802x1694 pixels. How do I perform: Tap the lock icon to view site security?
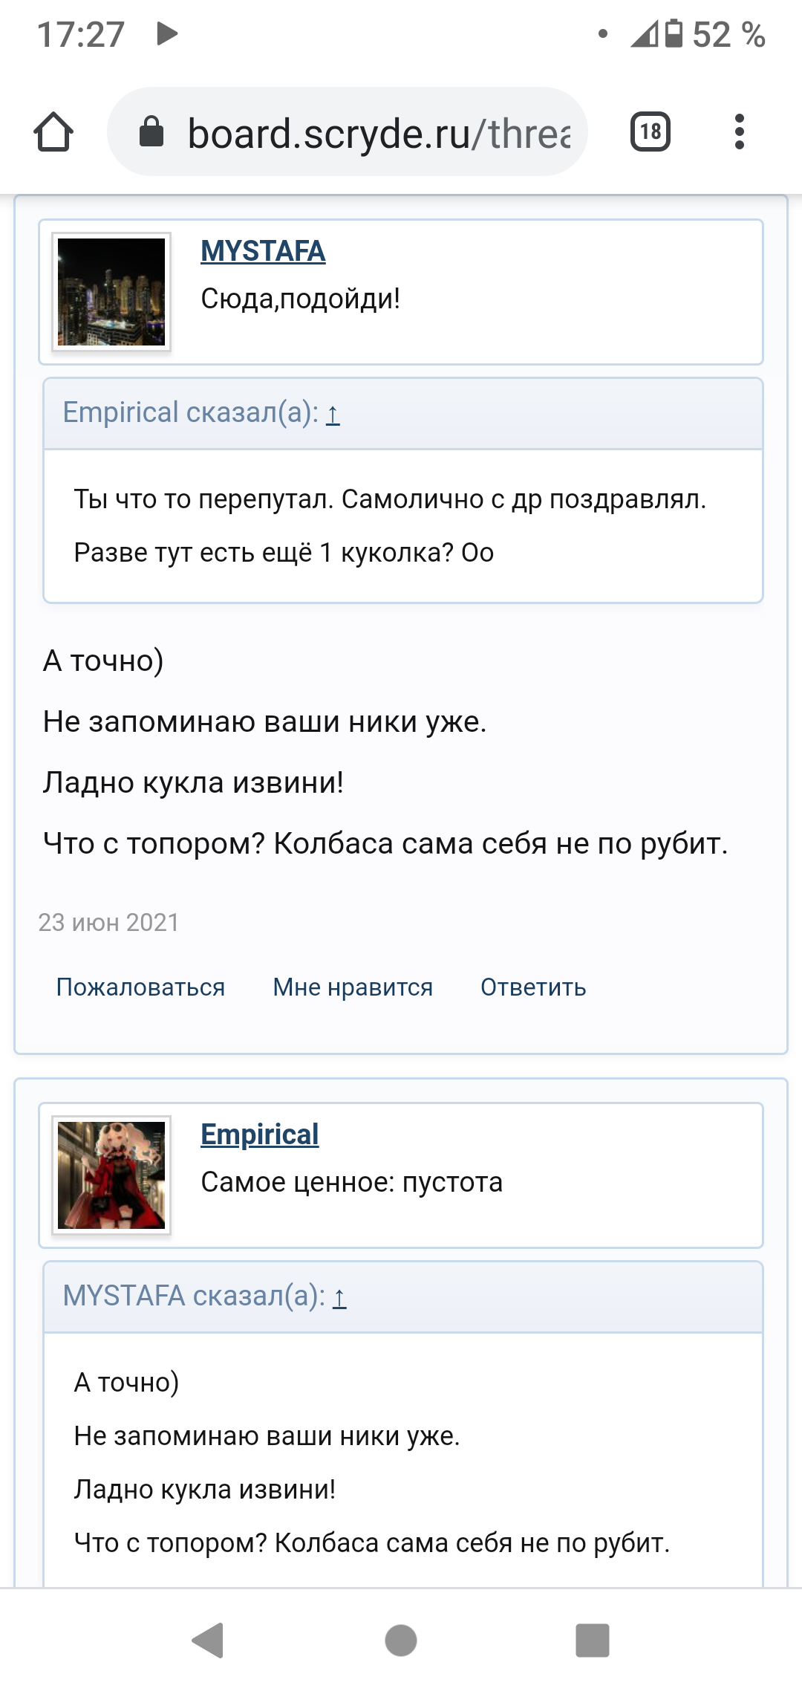152,132
